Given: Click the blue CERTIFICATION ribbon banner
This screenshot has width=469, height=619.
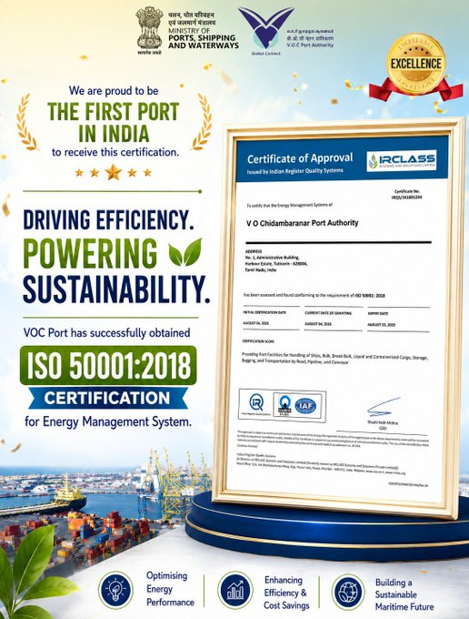Looking at the screenshot, I should click(x=107, y=398).
